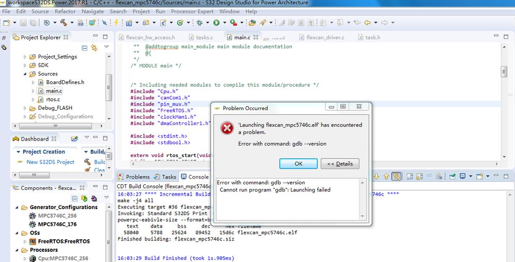Click the New C/C++ Project icon
This screenshot has height=262, width=515.
pyautogui.click(x=129, y=23)
